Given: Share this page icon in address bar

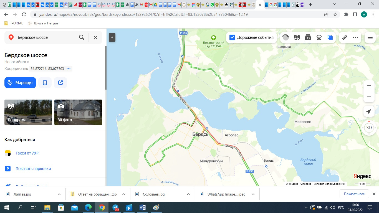Looking at the screenshot, I should click(326, 14).
